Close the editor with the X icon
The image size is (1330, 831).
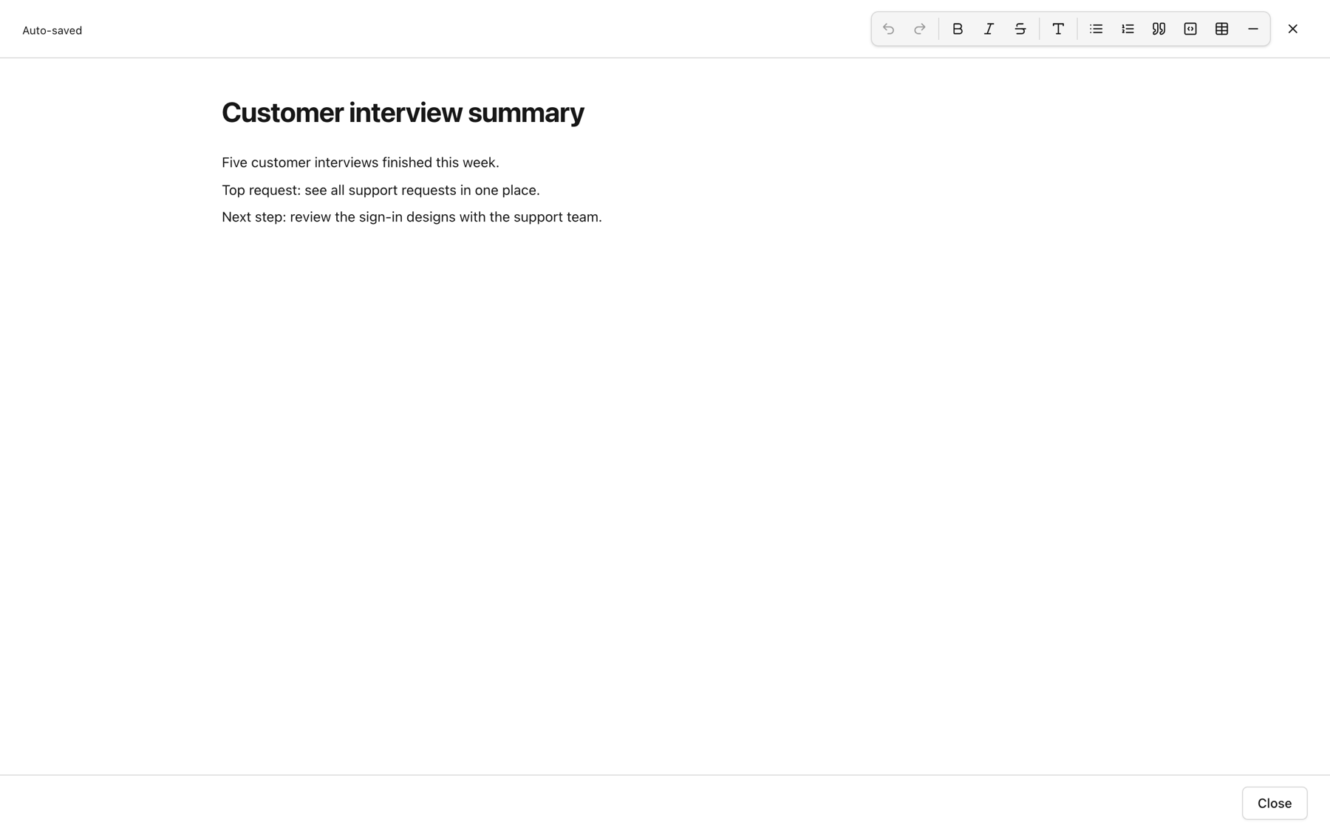pyautogui.click(x=1292, y=29)
